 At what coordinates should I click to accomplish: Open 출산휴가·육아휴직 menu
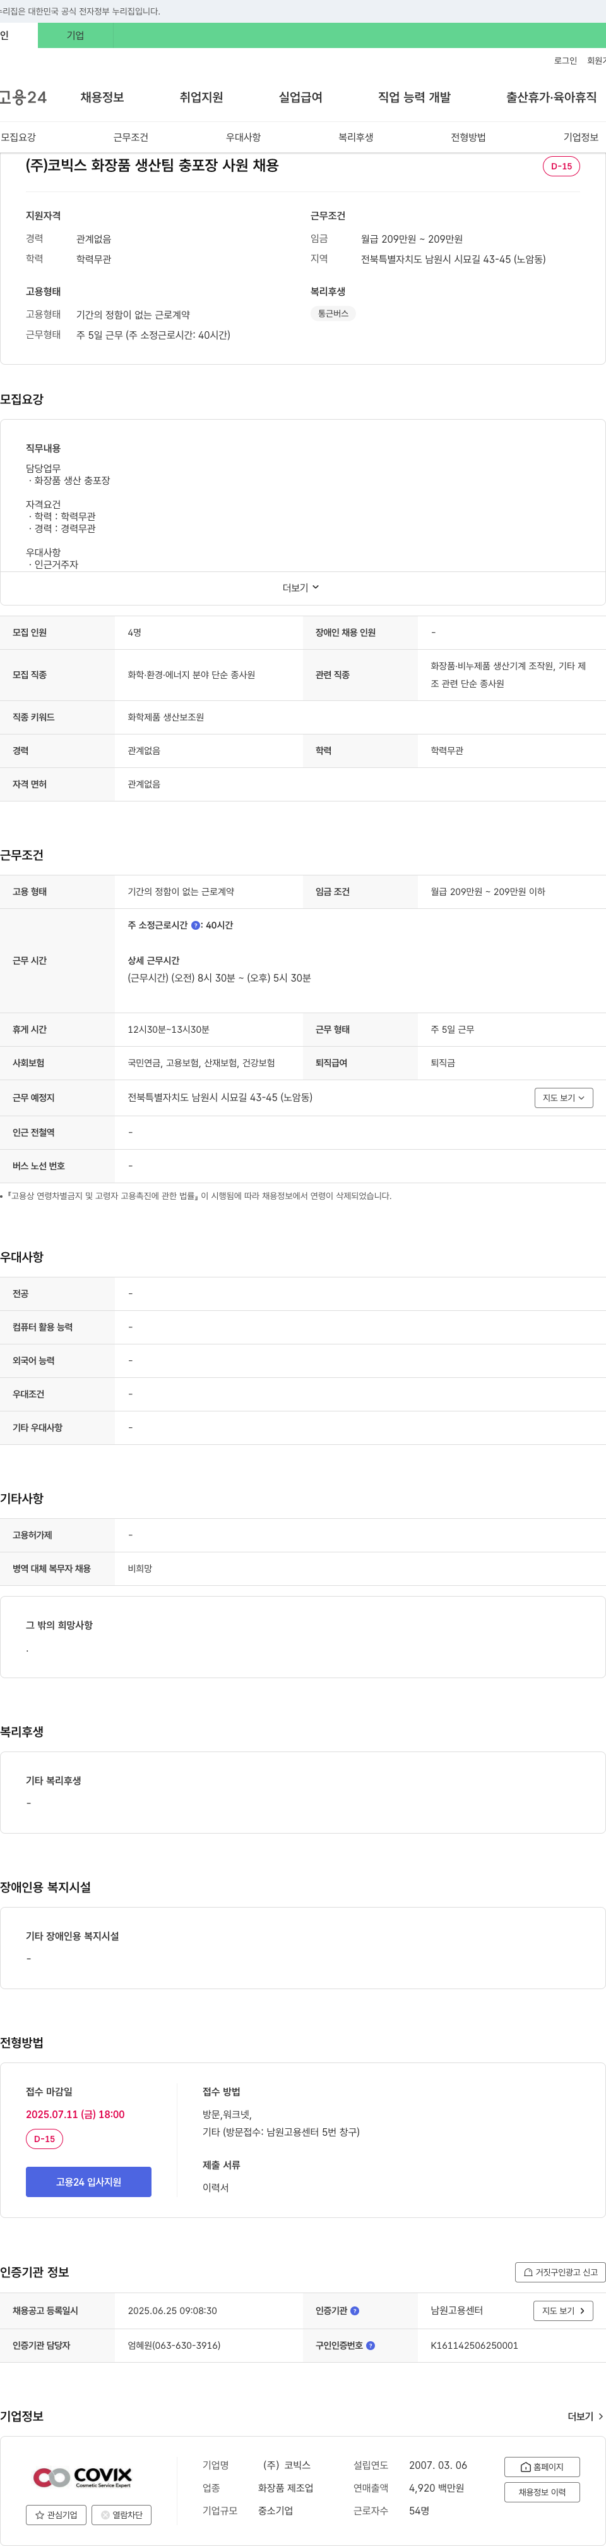click(x=552, y=97)
